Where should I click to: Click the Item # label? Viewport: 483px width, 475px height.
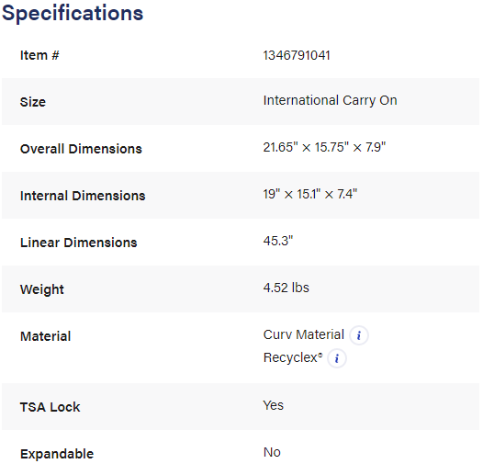tap(39, 55)
